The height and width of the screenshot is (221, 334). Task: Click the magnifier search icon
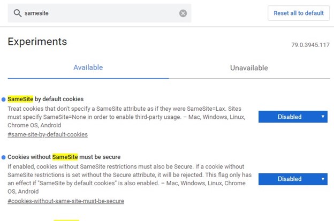[18, 13]
